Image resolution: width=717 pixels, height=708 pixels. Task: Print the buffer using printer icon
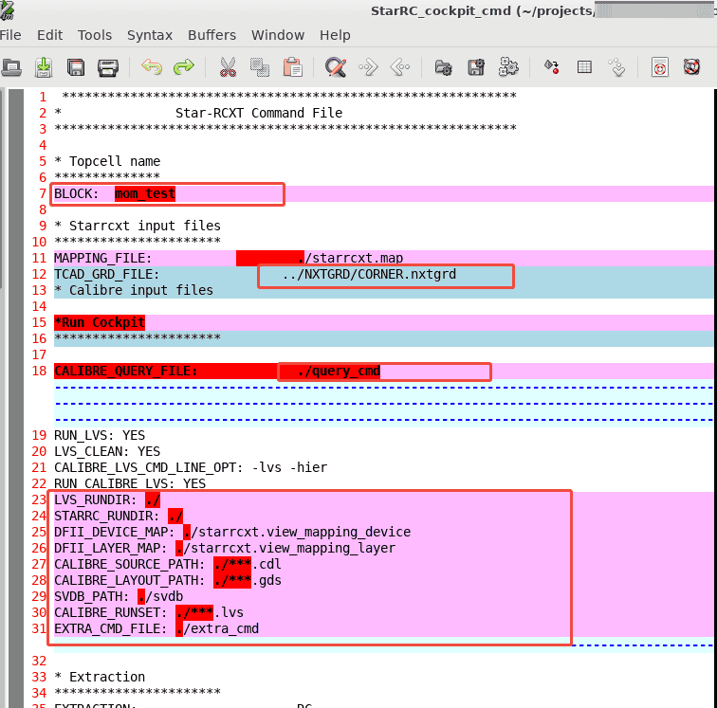(108, 67)
